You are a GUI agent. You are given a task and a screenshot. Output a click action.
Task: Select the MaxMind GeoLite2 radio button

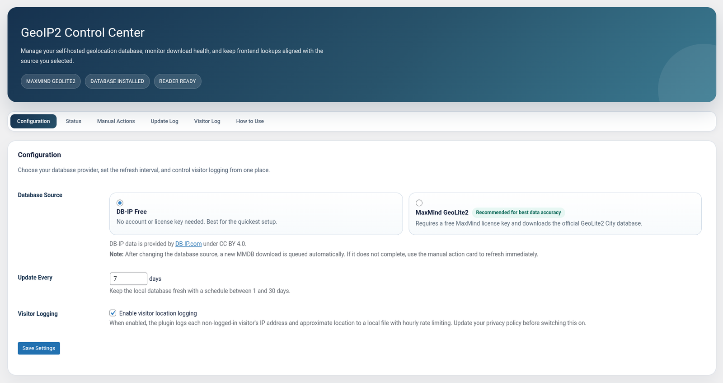419,203
